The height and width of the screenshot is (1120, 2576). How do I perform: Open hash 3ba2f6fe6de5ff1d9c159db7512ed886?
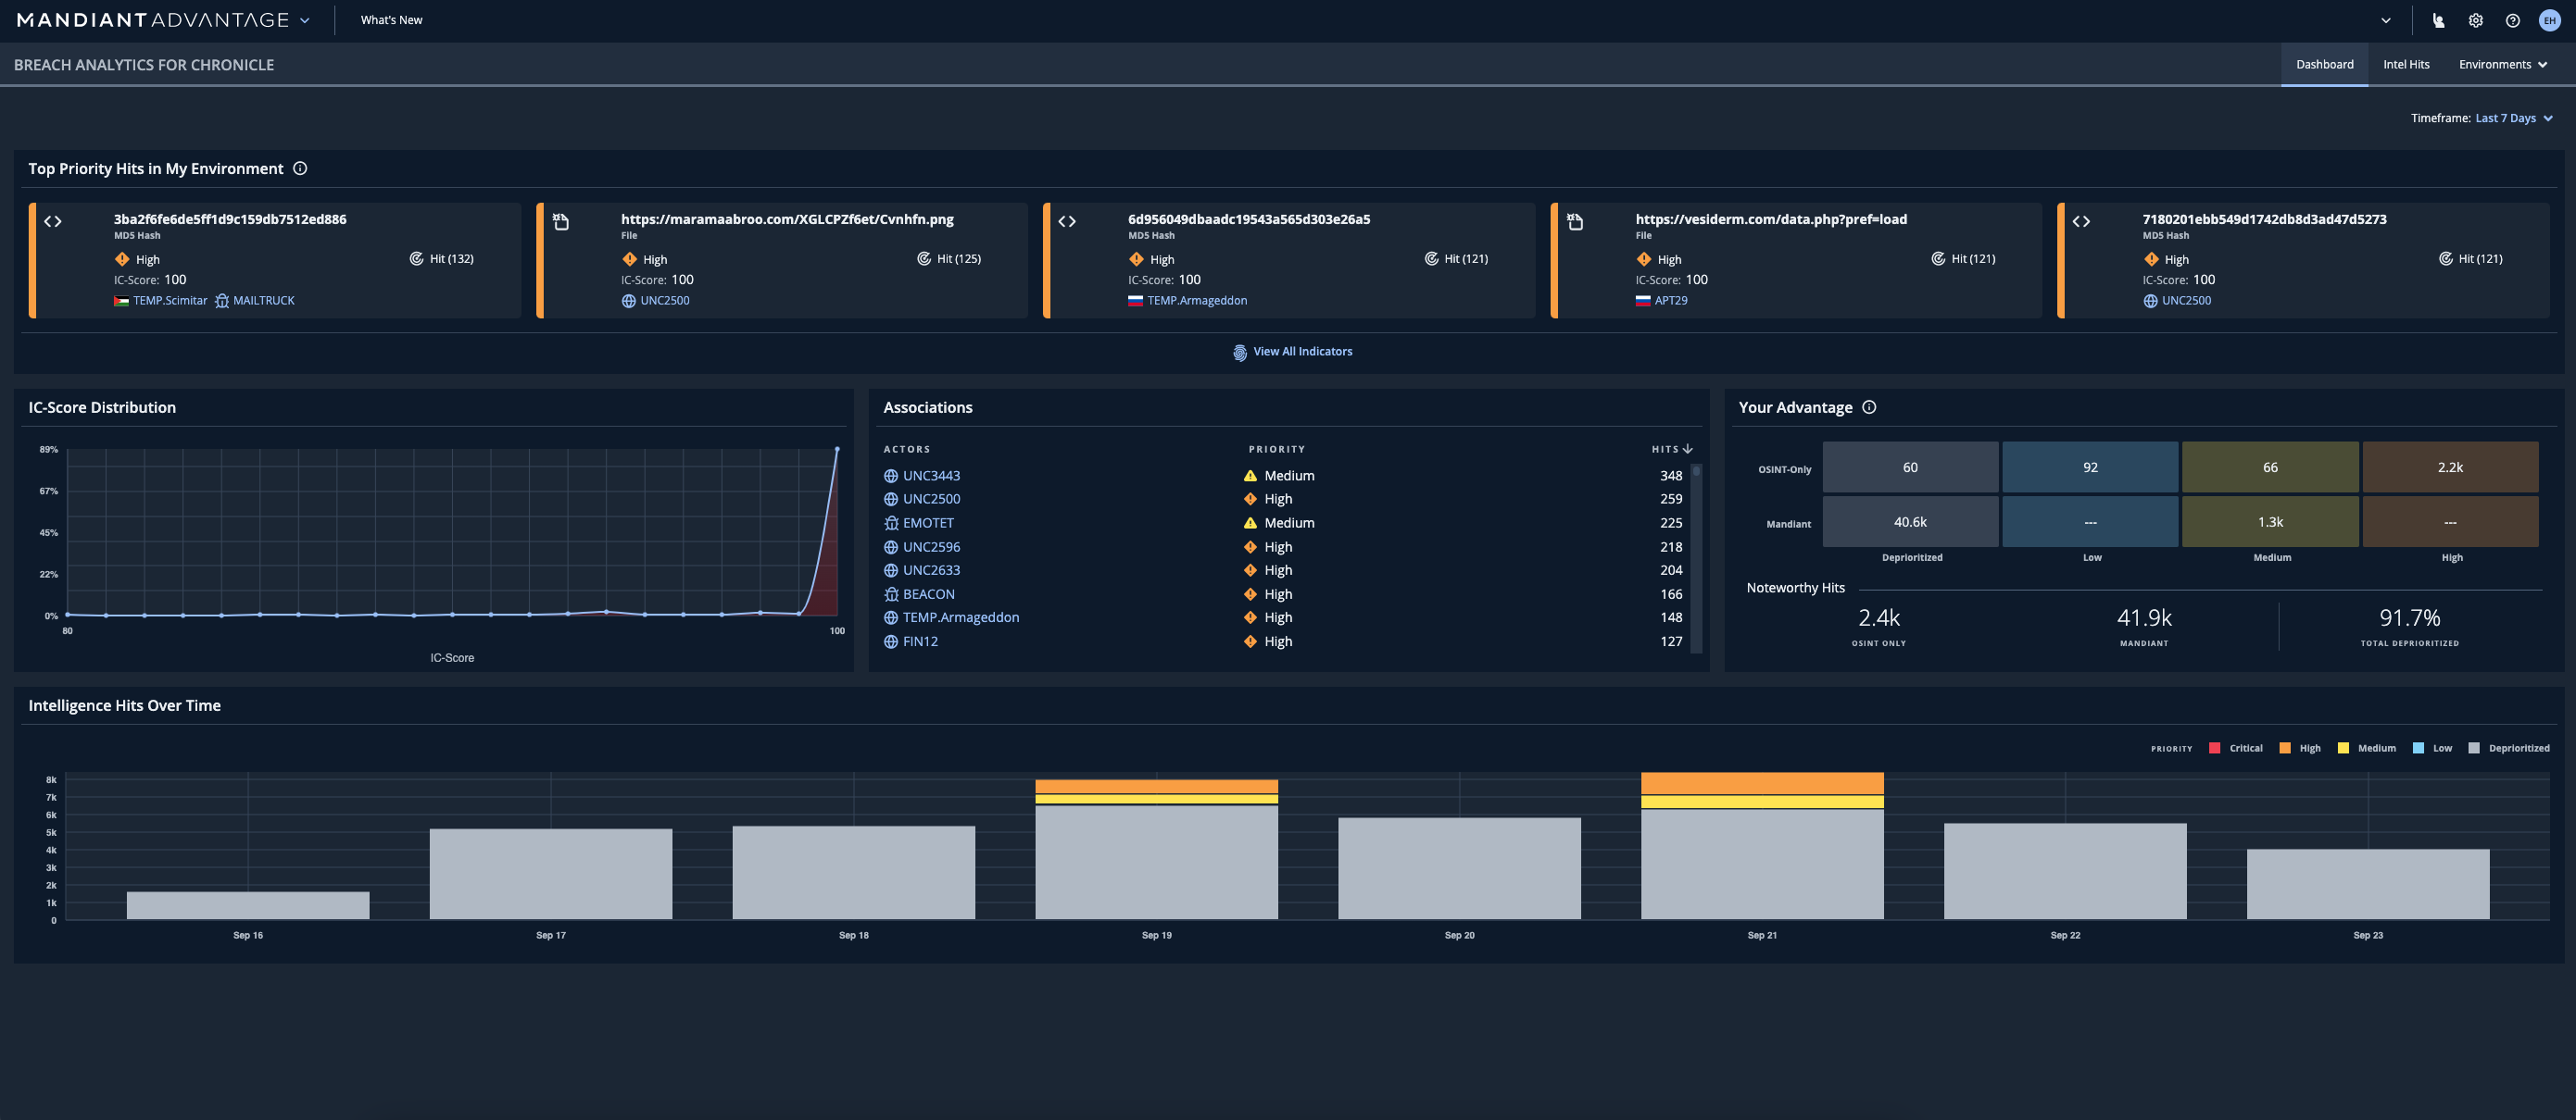pos(230,218)
